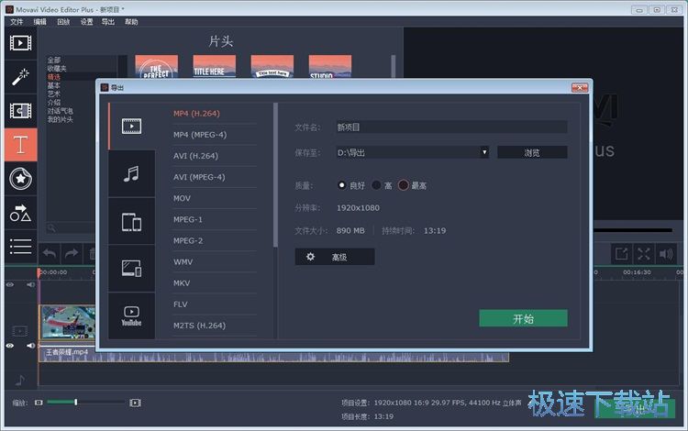
Task: Open the File menu
Action: tap(17, 21)
